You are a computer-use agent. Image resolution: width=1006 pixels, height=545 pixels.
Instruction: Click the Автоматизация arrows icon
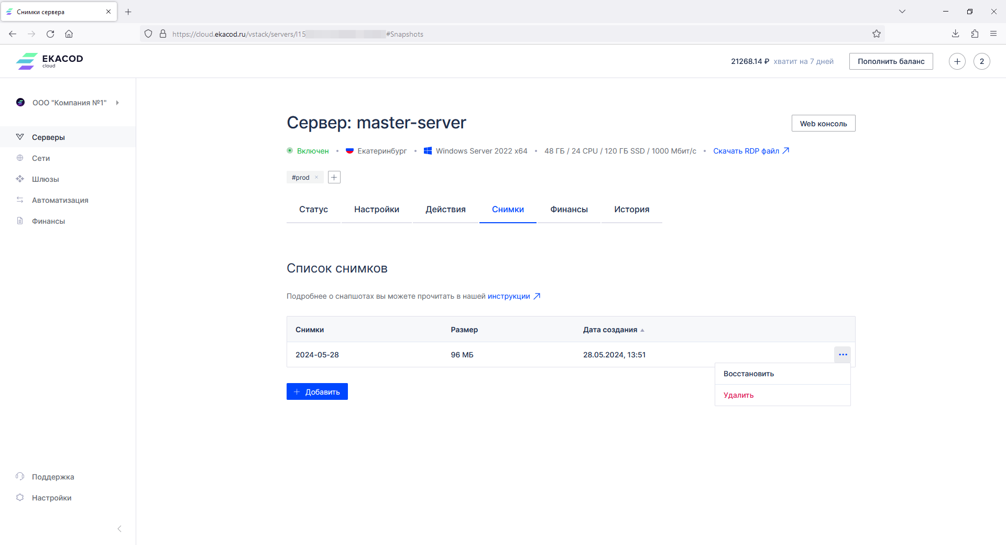coord(20,200)
